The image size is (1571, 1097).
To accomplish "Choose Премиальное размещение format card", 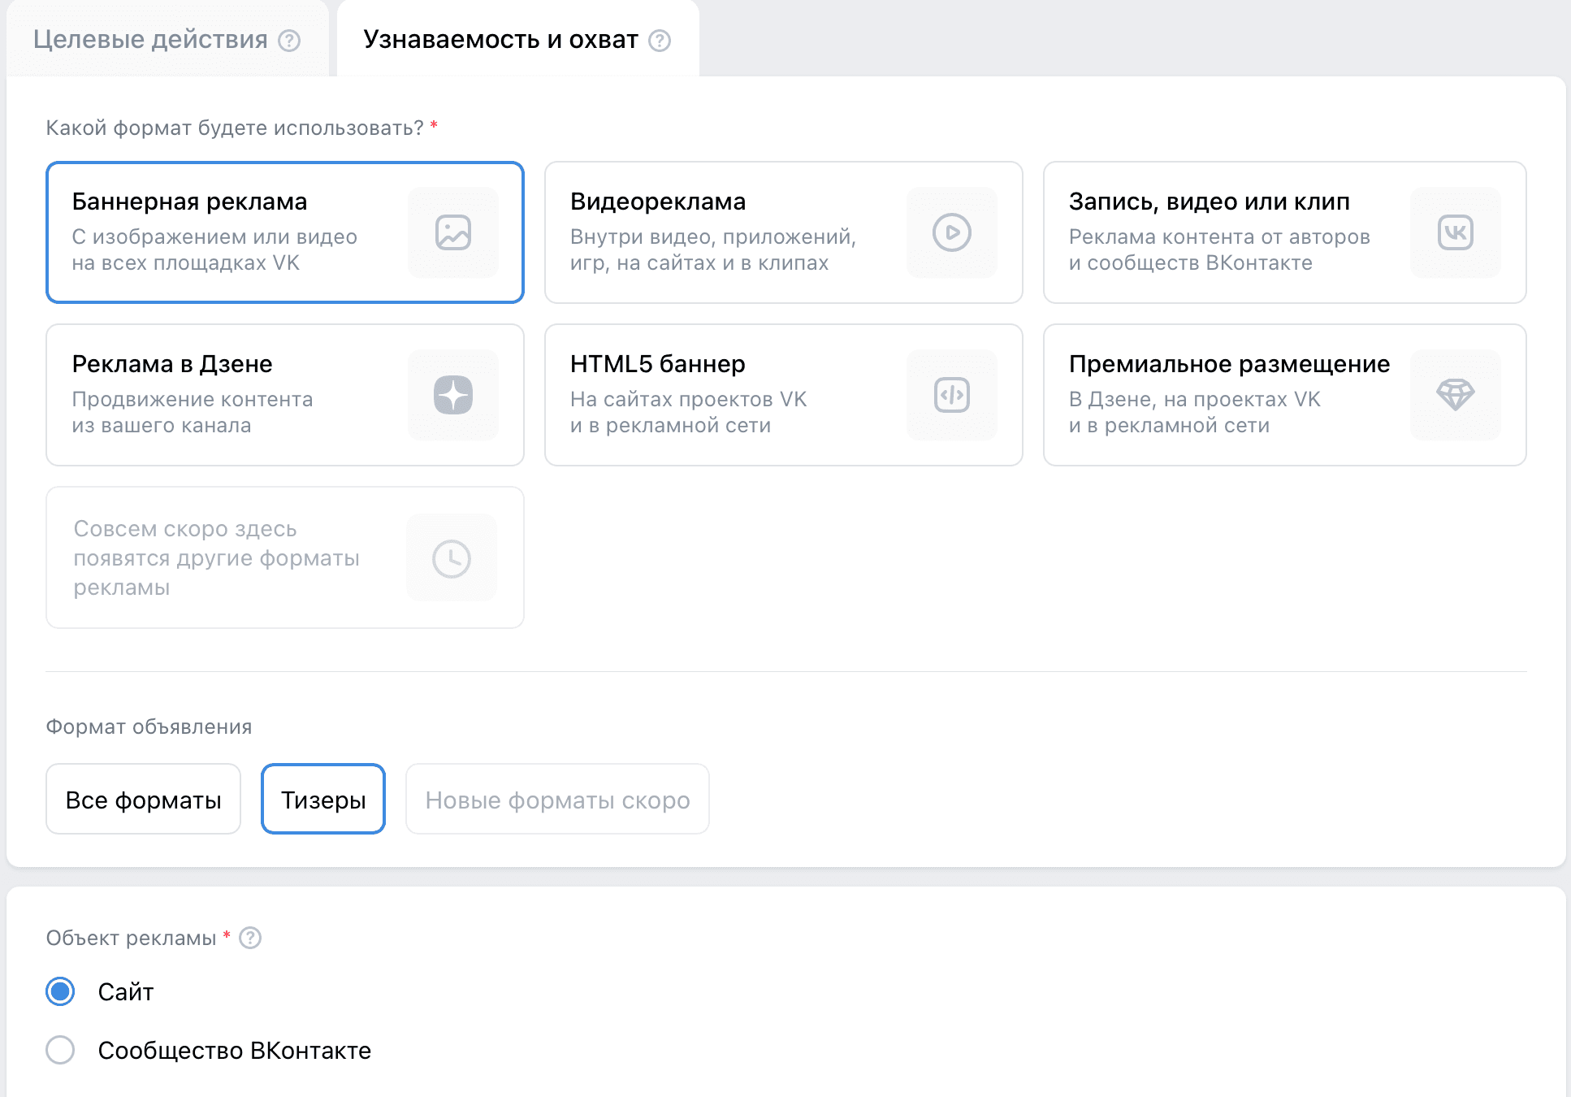I will click(1284, 395).
